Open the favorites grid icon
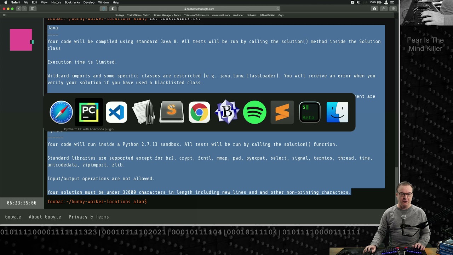This screenshot has height=255, width=453. [x=5, y=15]
